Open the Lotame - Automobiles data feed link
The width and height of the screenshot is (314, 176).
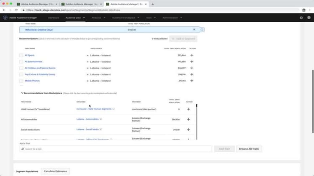pyautogui.click(x=88, y=119)
